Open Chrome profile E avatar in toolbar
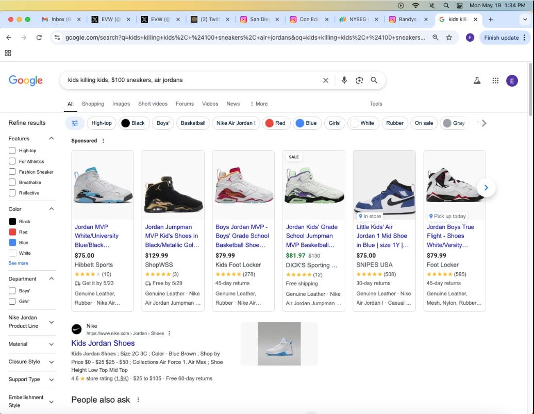The width and height of the screenshot is (534, 414). (x=470, y=38)
